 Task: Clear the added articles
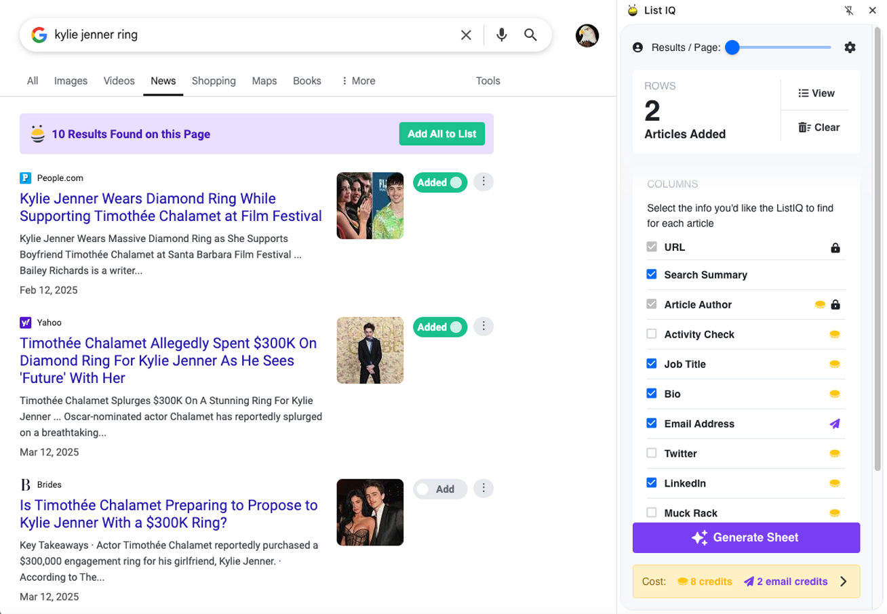point(819,127)
